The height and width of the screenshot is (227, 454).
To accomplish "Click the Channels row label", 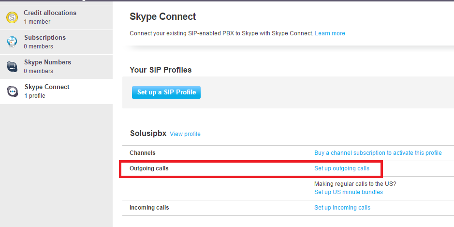I will (x=143, y=153).
